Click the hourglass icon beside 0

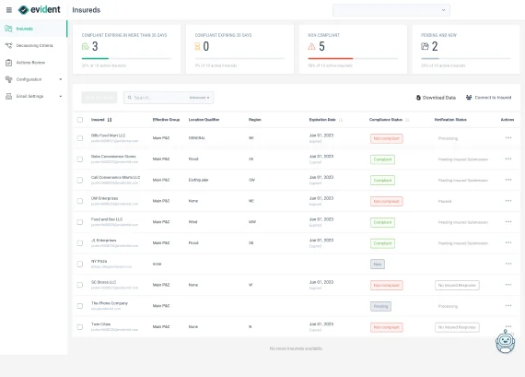click(197, 46)
